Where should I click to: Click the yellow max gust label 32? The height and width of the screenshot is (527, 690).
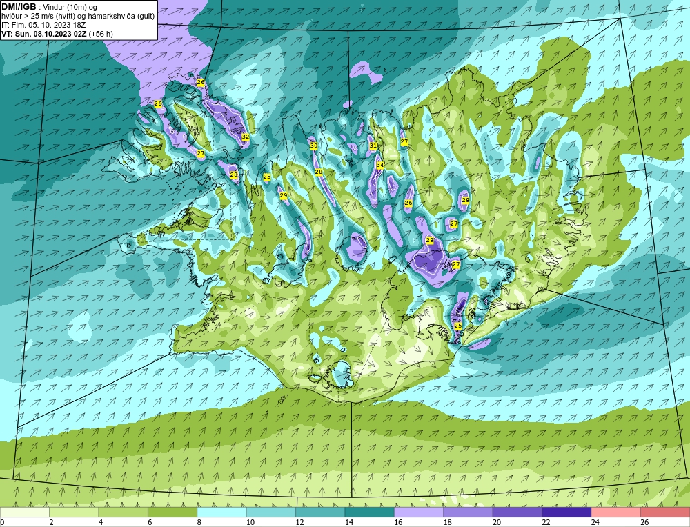point(246,137)
